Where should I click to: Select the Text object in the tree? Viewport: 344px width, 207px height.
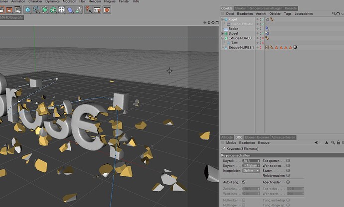click(234, 43)
